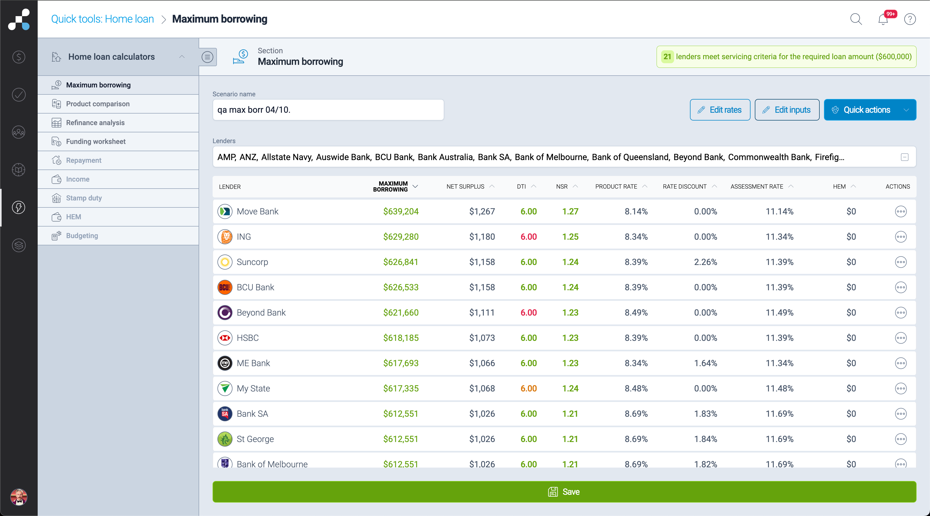Open actions menu for Beyond Bank

tap(901, 313)
